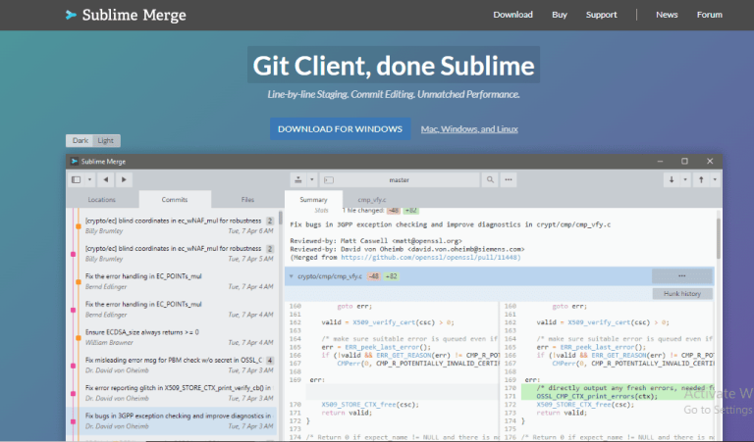Viewport: 754px width, 442px height.
Task: Minimize the Sublime Merge demo window
Action: point(660,162)
